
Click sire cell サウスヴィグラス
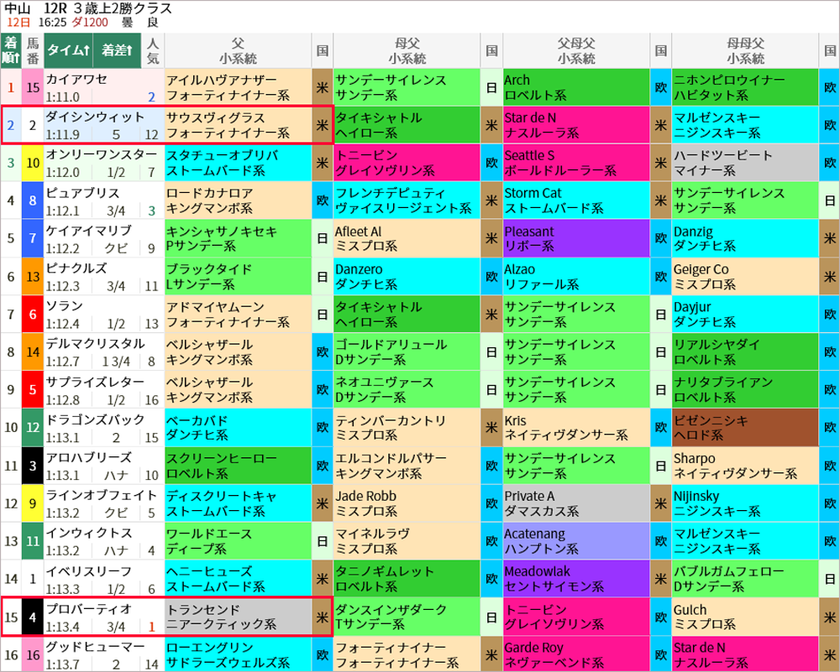[x=238, y=125]
